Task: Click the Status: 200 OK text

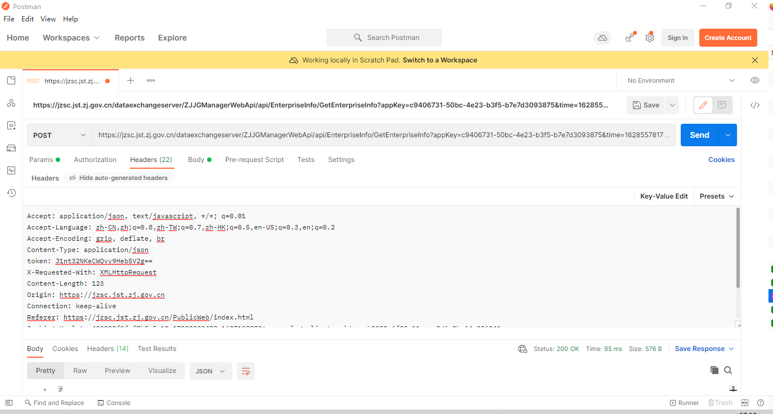Action: [x=556, y=349]
